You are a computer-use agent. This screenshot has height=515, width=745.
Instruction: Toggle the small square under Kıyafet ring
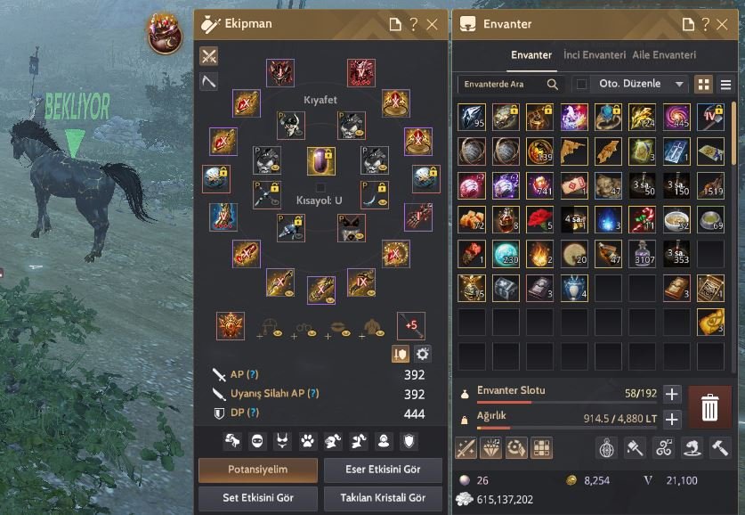(320, 187)
